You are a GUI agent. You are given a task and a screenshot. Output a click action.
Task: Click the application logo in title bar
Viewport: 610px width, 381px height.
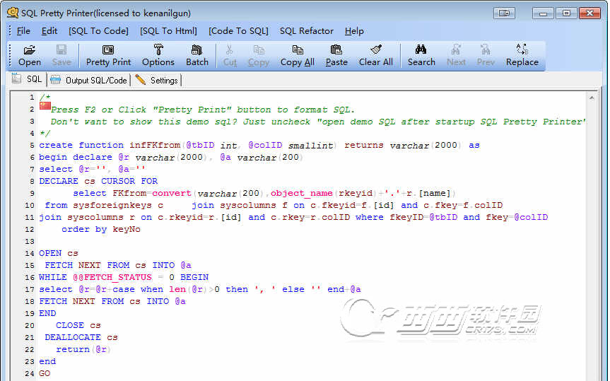13,13
